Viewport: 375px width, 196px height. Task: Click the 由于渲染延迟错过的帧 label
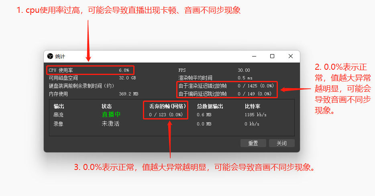203,86
